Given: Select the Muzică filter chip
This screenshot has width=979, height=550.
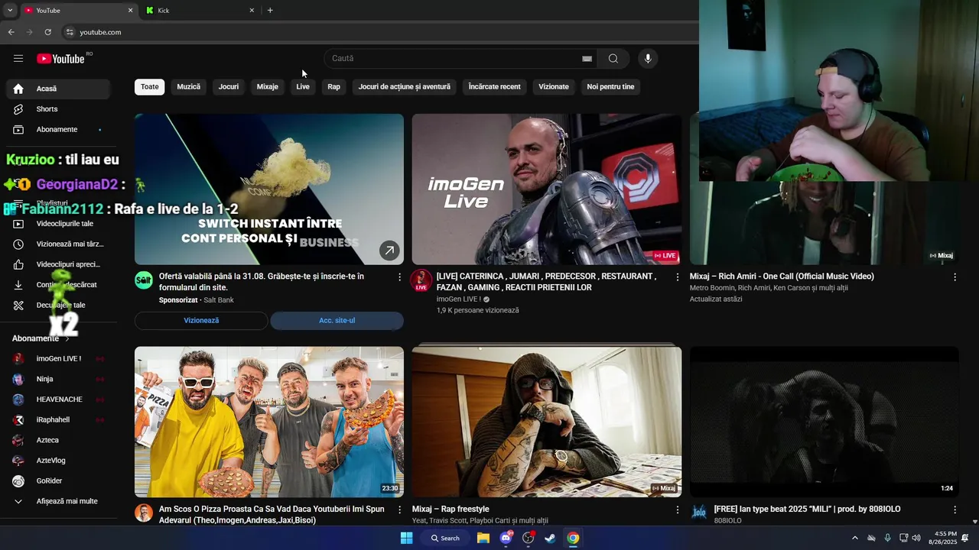Looking at the screenshot, I should (x=189, y=87).
